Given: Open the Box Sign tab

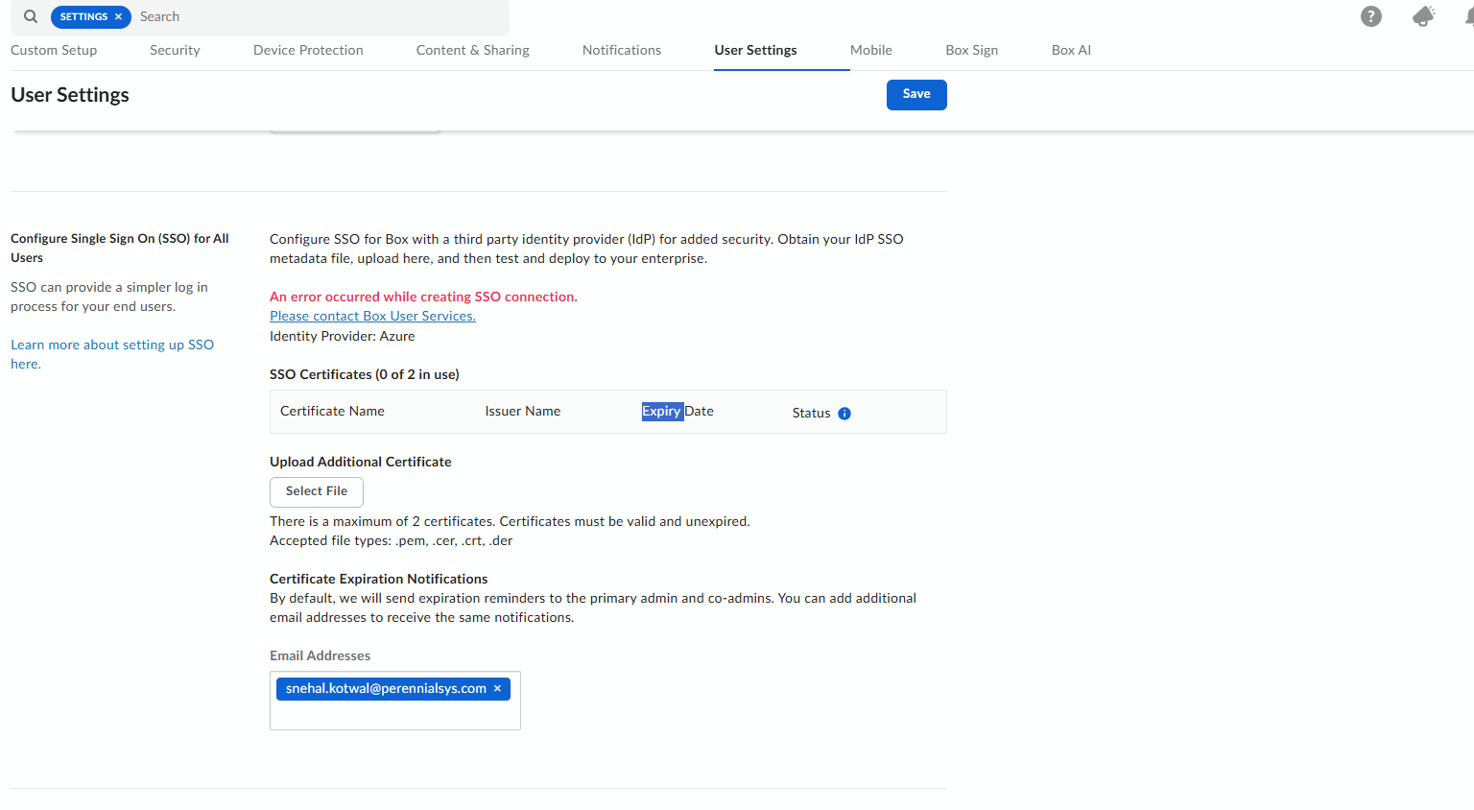Looking at the screenshot, I should [971, 50].
